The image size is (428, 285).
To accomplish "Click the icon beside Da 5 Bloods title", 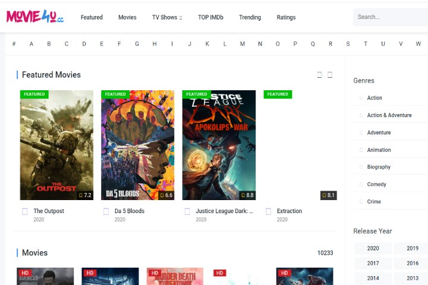I will pos(106,211).
